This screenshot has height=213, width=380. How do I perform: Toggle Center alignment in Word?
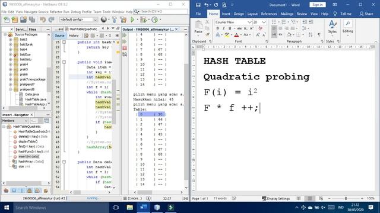click(x=280, y=28)
